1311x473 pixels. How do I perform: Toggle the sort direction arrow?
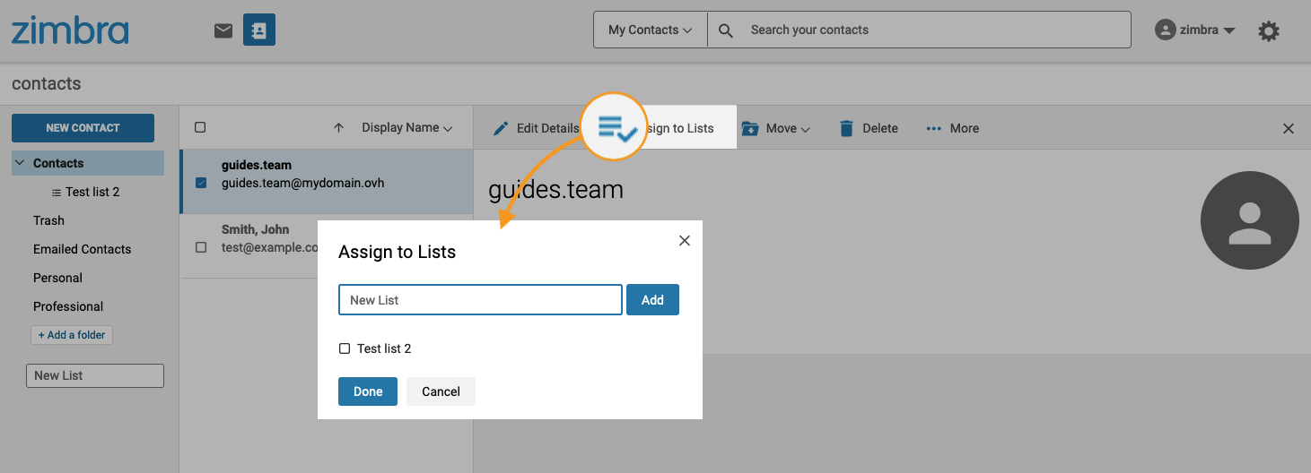(x=338, y=128)
